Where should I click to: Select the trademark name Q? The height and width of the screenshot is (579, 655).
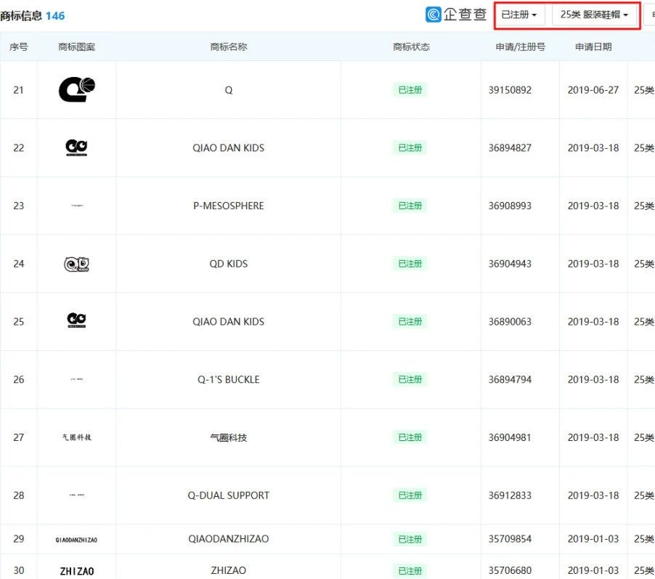(x=229, y=90)
